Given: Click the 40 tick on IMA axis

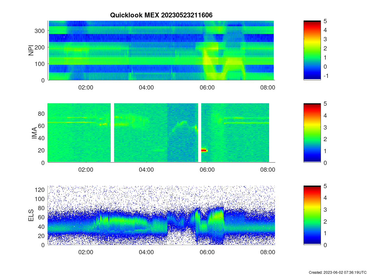Looking at the screenshot, I should tap(42, 138).
